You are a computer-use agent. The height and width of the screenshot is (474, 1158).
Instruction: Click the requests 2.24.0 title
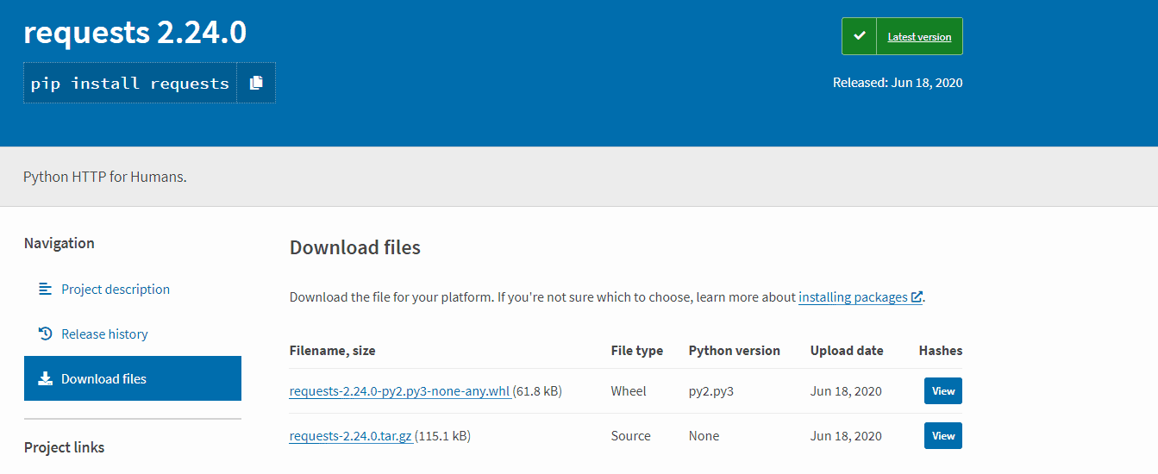point(135,33)
